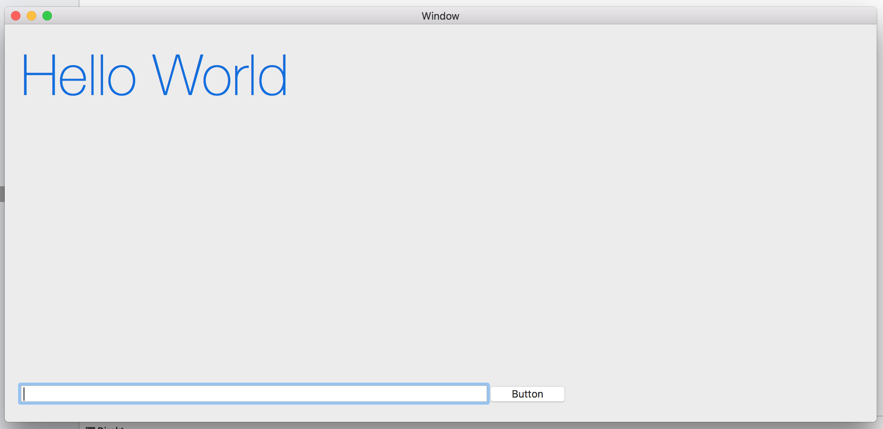The height and width of the screenshot is (429, 883).
Task: Click the middle of the text field
Action: click(254, 394)
